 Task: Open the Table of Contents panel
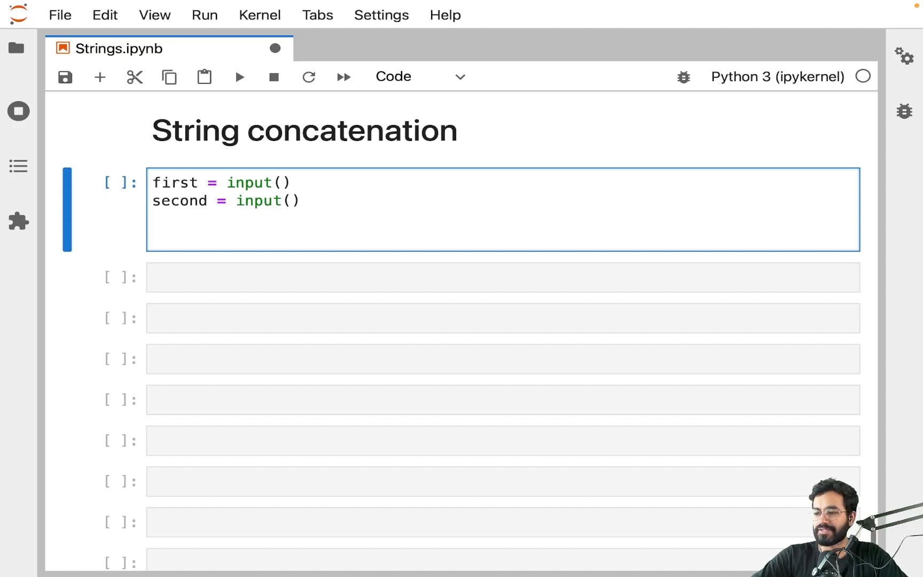tap(18, 166)
